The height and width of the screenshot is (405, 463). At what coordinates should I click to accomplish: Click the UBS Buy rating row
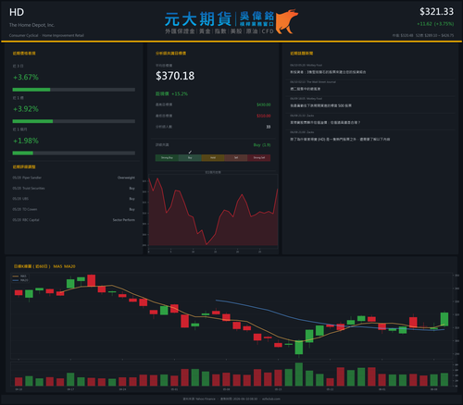[74, 199]
